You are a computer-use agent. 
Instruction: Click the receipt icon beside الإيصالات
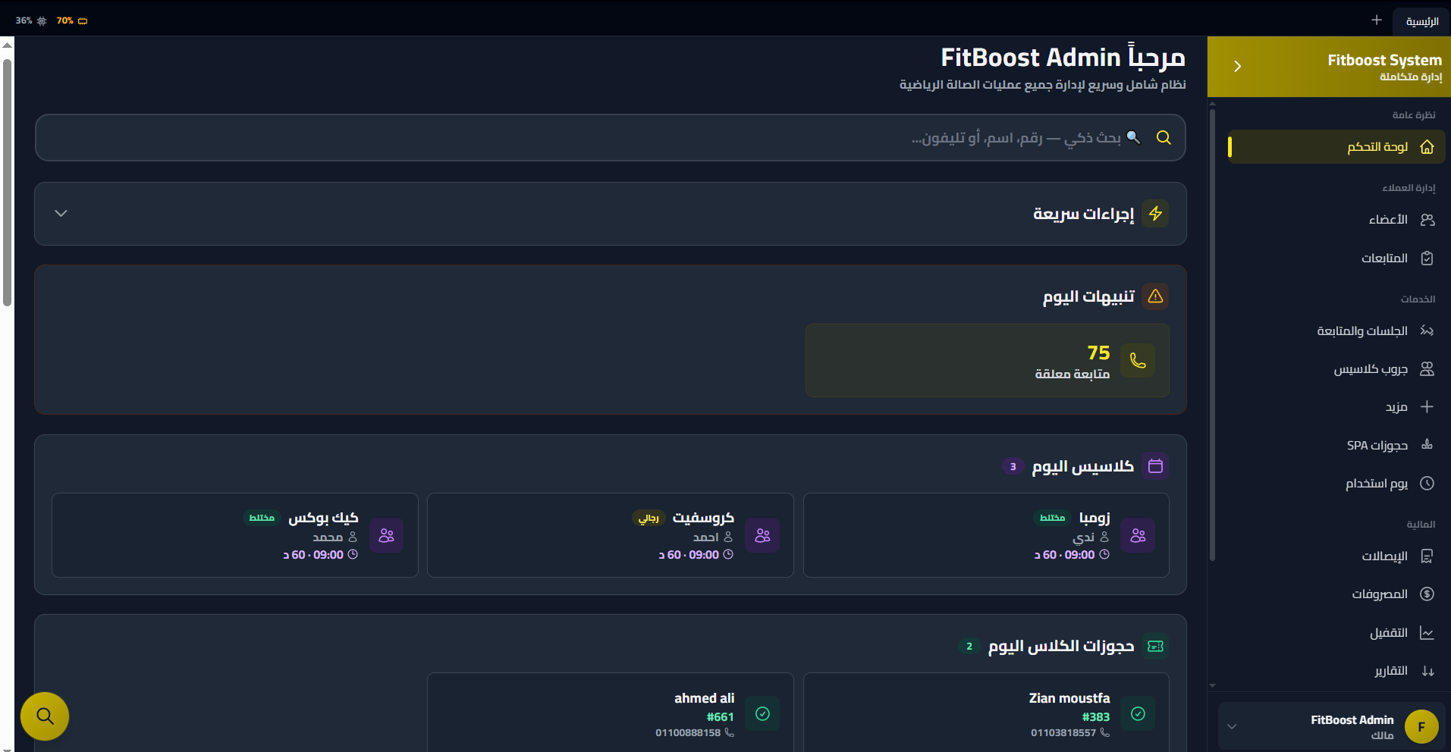[1427, 556]
